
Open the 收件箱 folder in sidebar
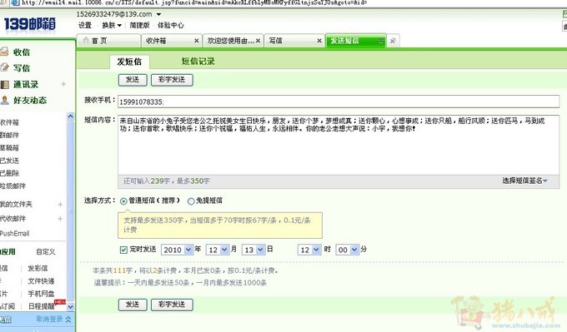(x=9, y=122)
